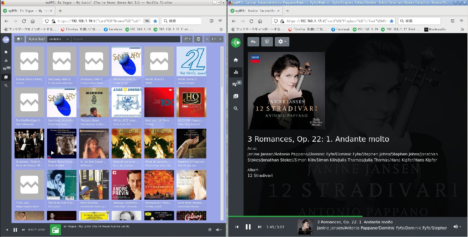
Task: Open the 'contains' match operator dropdown
Action: click(59, 39)
